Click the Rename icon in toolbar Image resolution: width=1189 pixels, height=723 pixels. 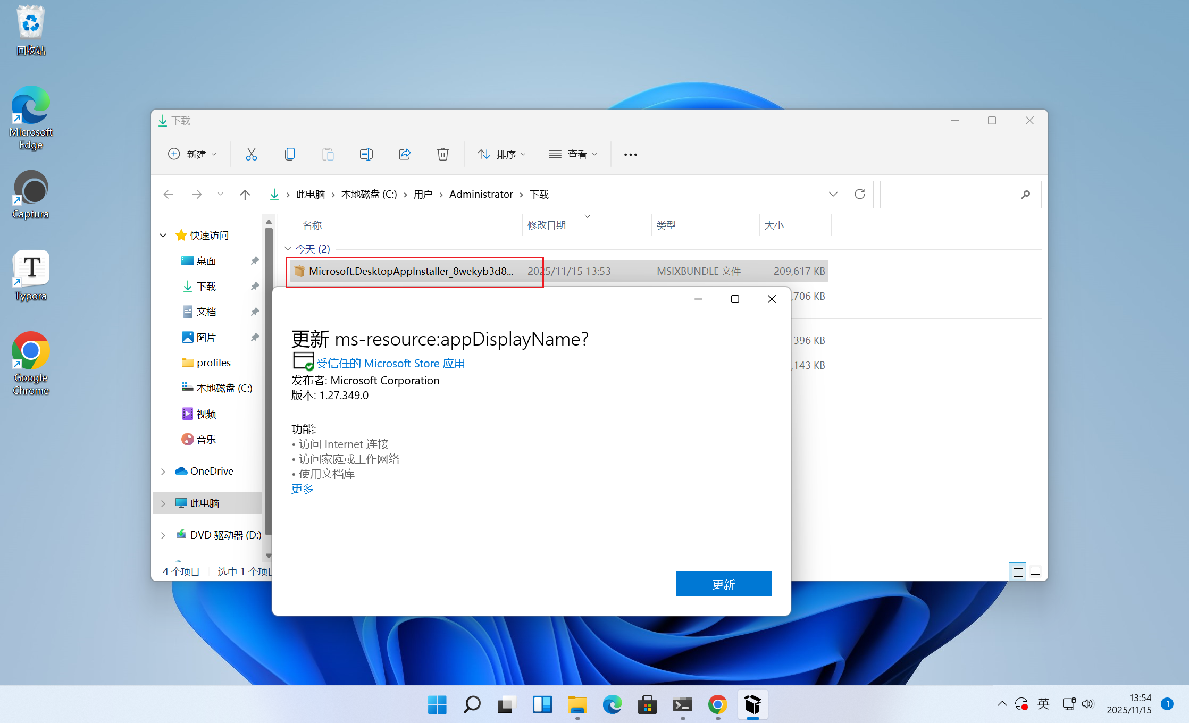[366, 154]
